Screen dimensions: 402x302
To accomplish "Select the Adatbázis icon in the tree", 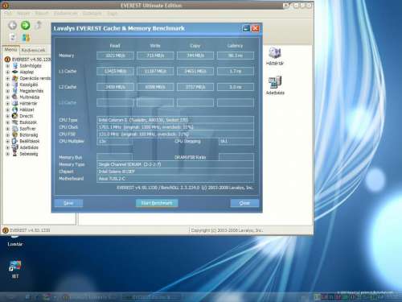I will 15,147.
